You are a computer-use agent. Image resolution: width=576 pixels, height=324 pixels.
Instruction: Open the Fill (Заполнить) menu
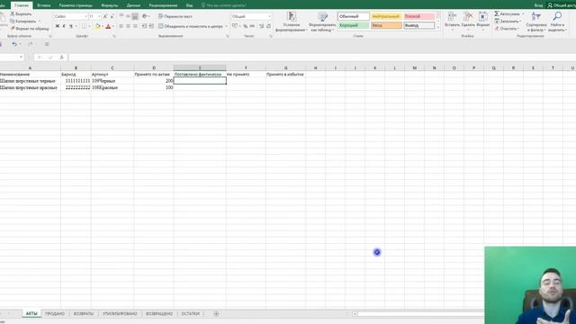508,22
